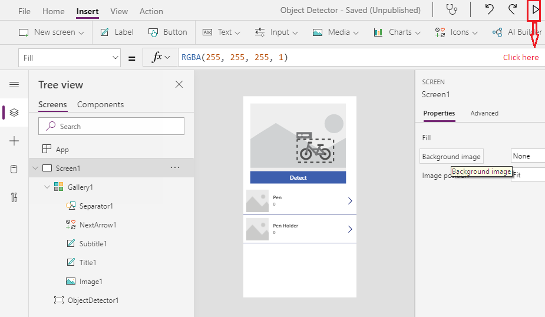545x317 pixels.
Task: Select Subtitle1 in the tree
Action: 93,244
